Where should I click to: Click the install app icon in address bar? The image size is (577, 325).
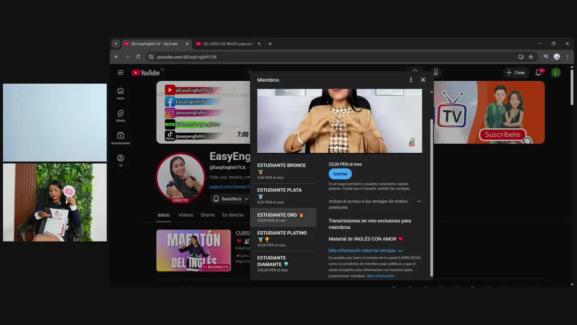point(521,57)
